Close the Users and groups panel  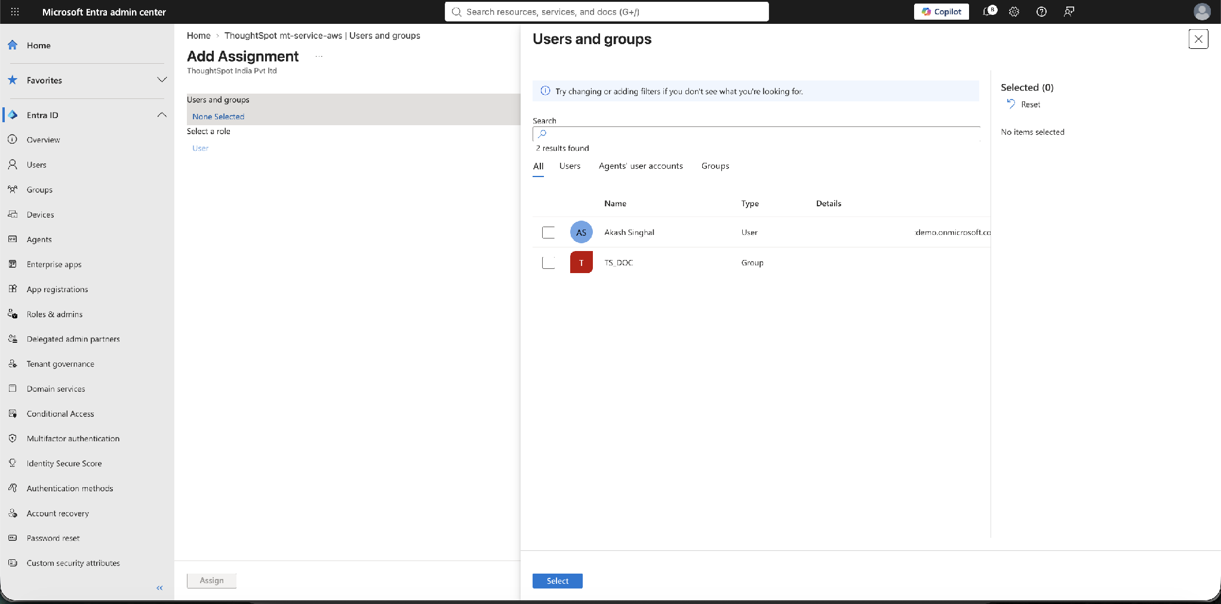click(1198, 39)
